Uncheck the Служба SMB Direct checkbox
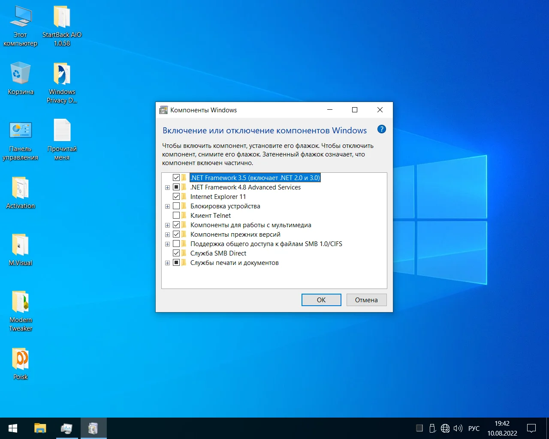 (x=176, y=253)
